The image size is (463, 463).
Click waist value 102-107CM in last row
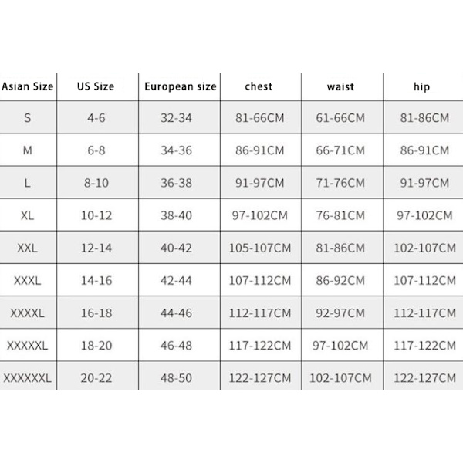coord(340,378)
